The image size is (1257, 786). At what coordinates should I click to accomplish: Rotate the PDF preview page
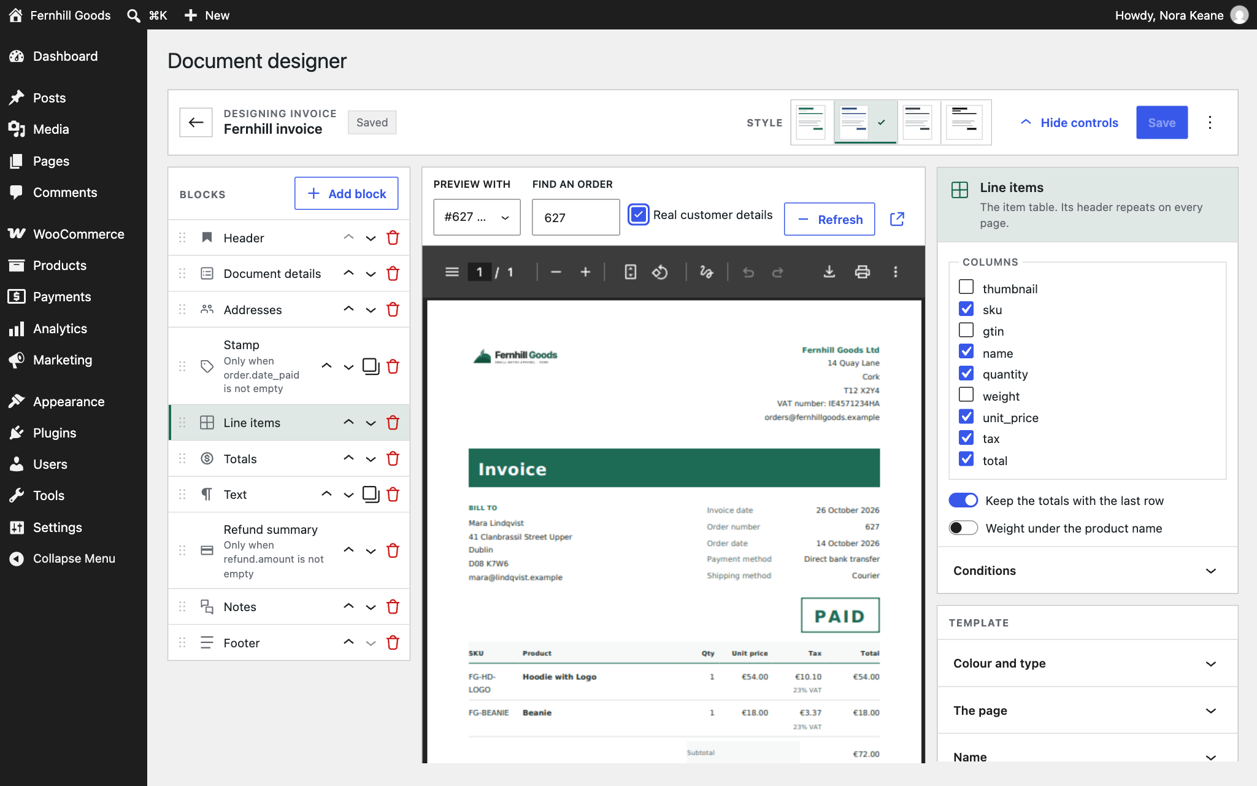(659, 272)
